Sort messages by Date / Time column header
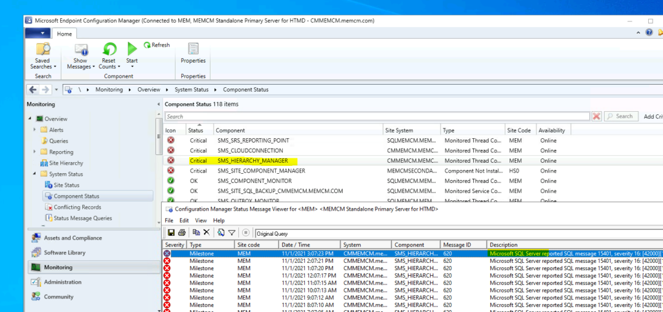 coord(309,245)
